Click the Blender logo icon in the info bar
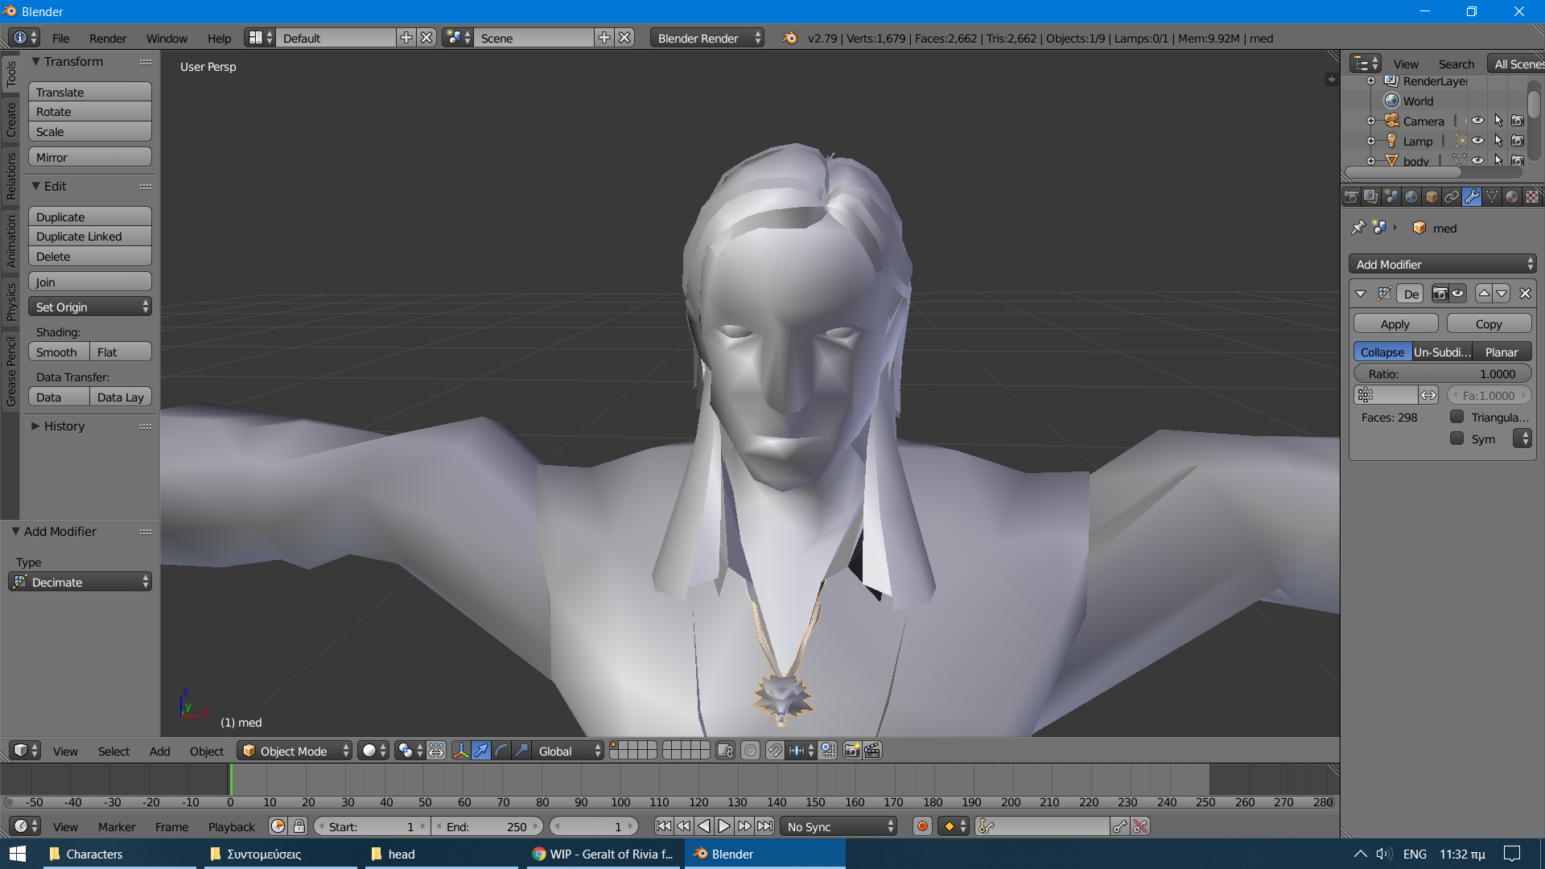 click(x=790, y=38)
